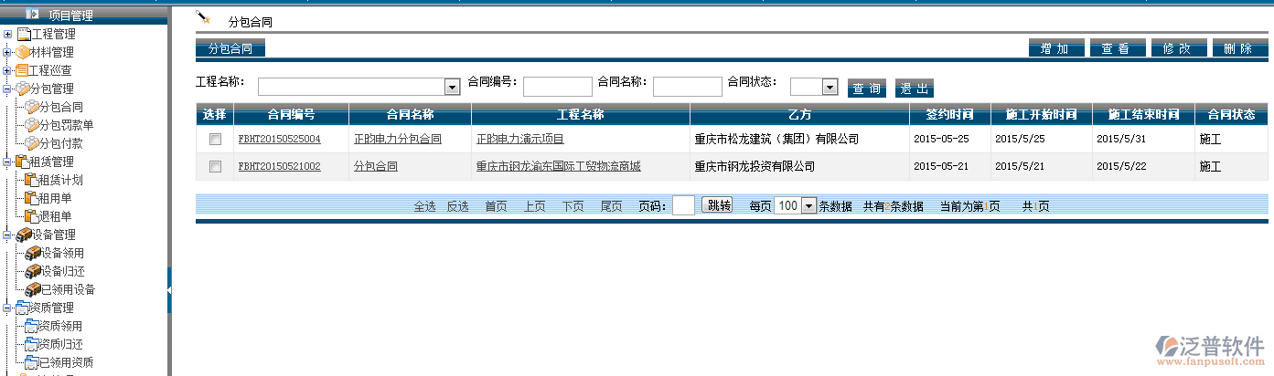Click the 资质管理 icon
Viewport: 1274px width, 376px height.
point(22,308)
